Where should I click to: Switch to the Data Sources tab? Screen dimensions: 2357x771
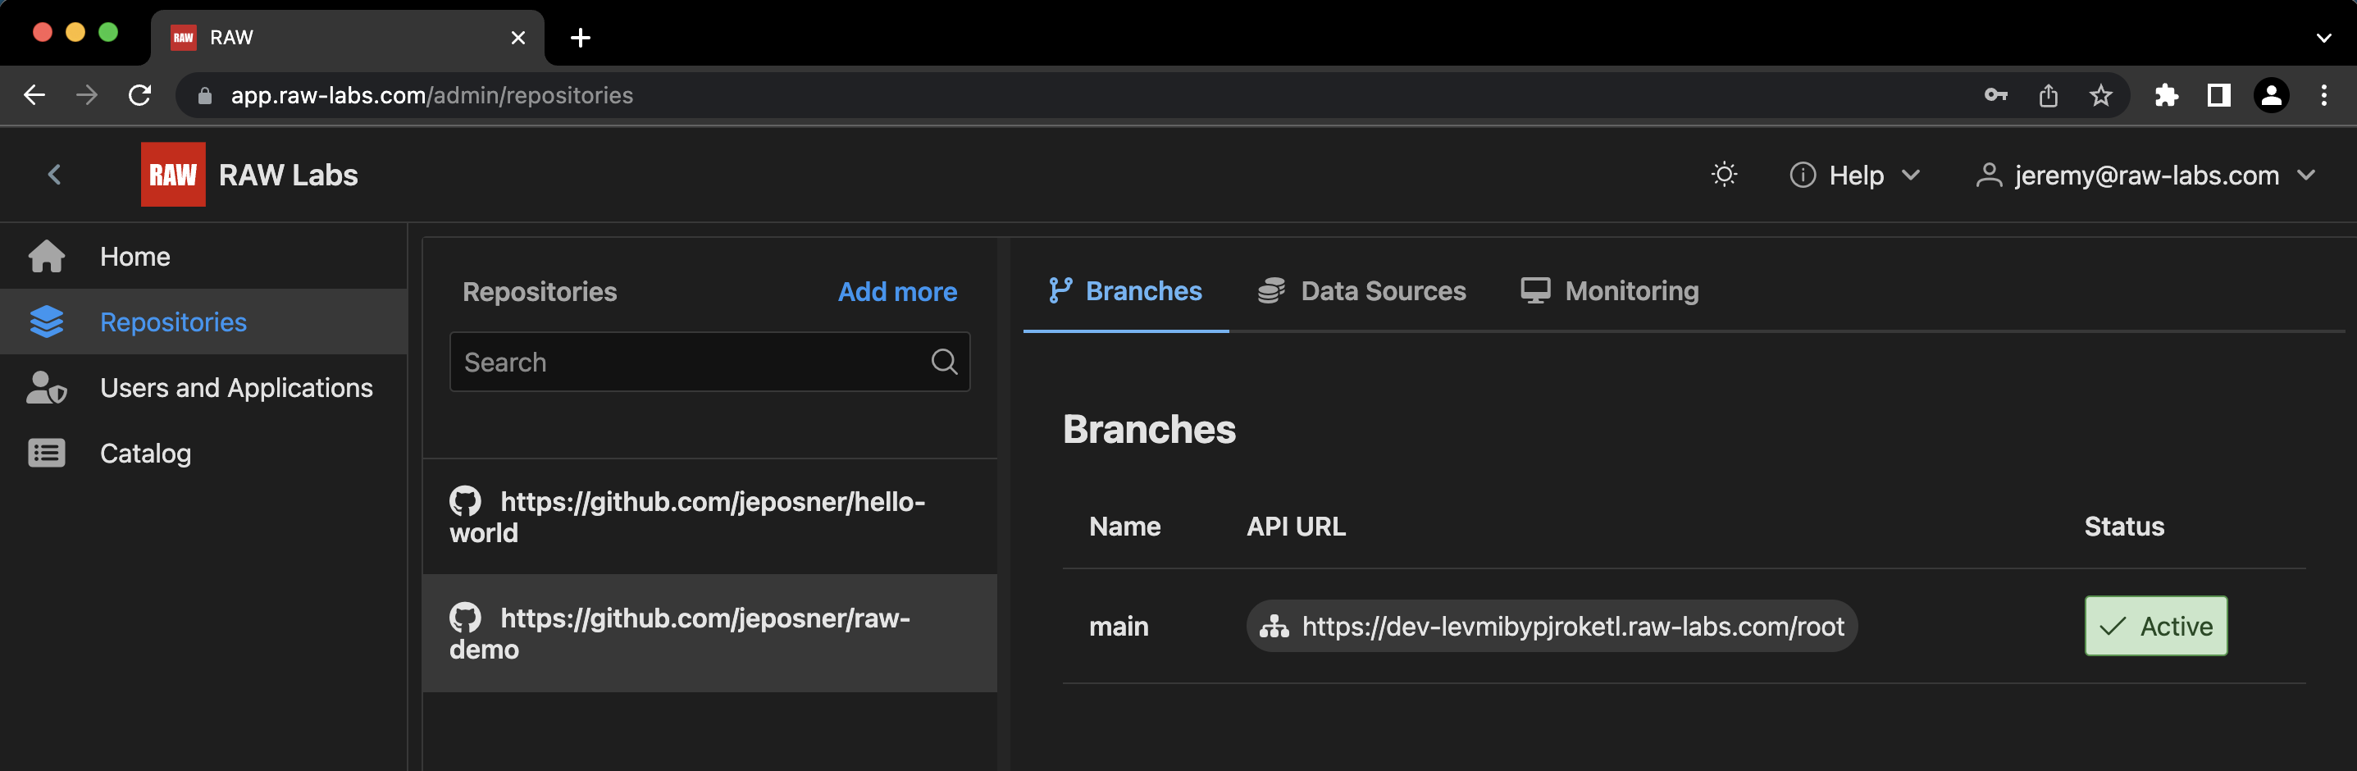[1361, 291]
